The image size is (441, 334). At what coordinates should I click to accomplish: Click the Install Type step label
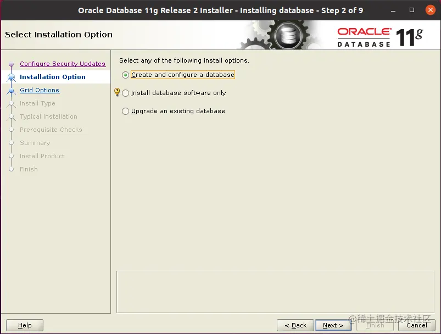pyautogui.click(x=37, y=103)
